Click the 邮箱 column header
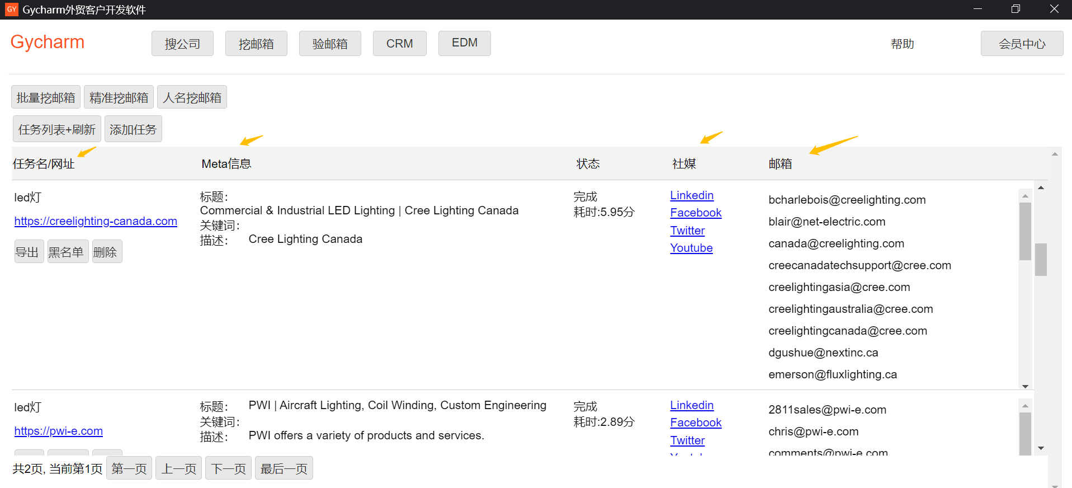 (780, 163)
